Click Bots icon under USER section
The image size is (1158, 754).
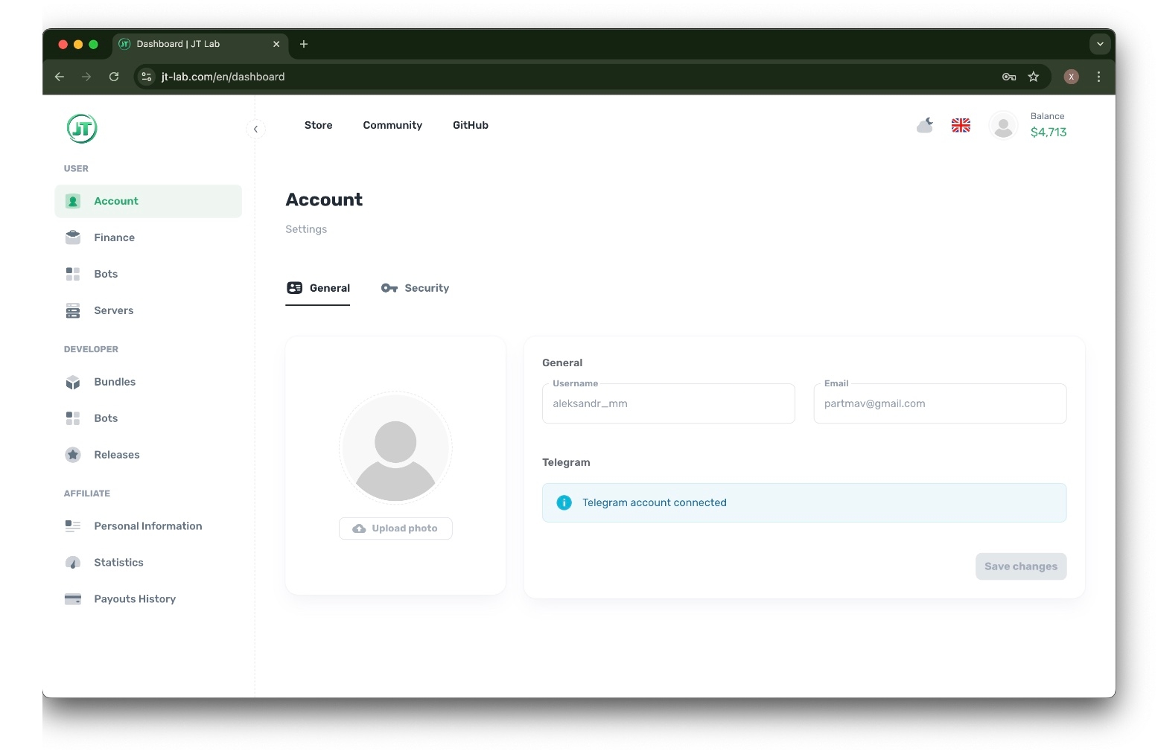[x=73, y=274]
